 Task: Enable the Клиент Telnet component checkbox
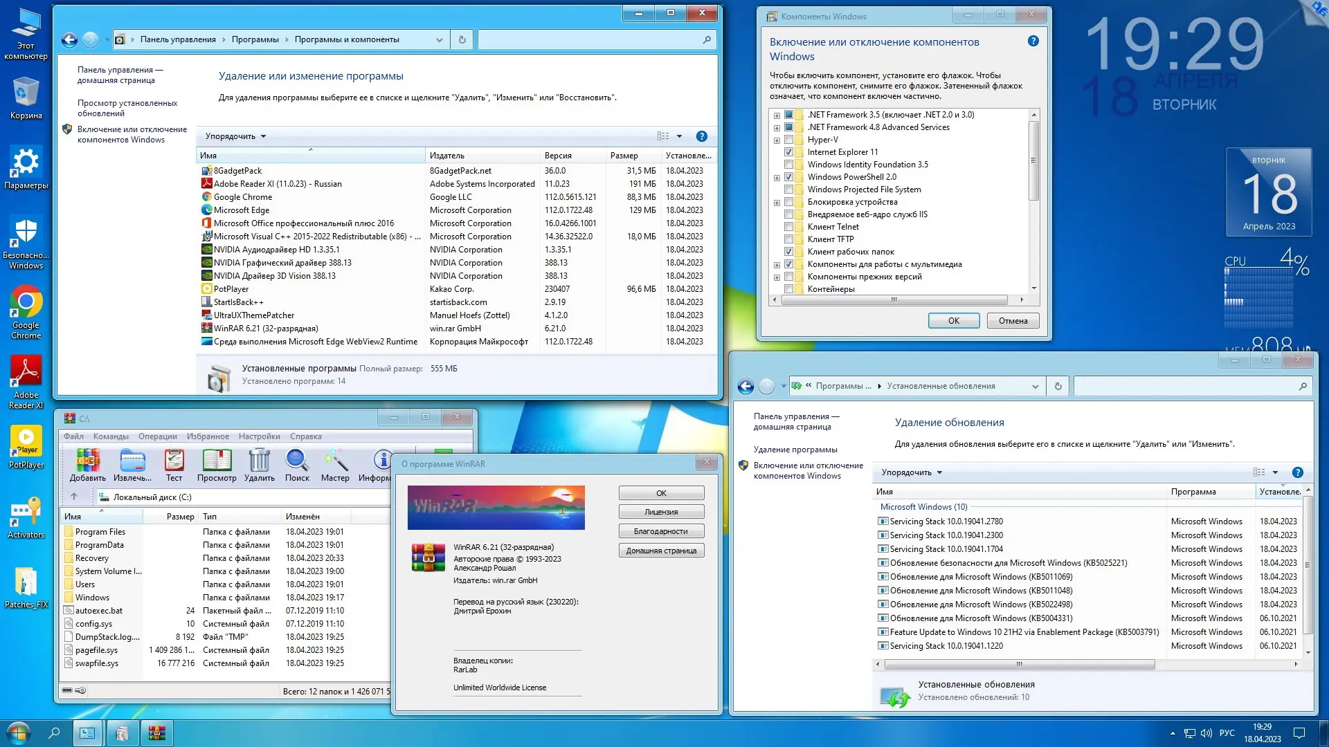(789, 226)
